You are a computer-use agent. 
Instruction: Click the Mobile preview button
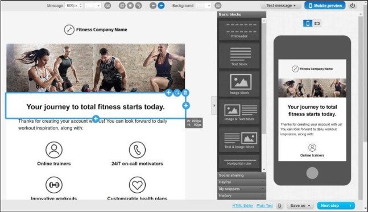325,5
